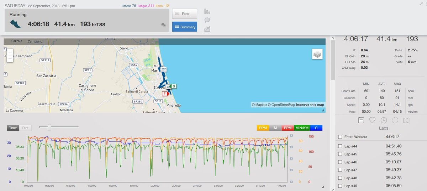427x191 pixels.
Task: Click the Form -12 value
Action: tap(162, 6)
